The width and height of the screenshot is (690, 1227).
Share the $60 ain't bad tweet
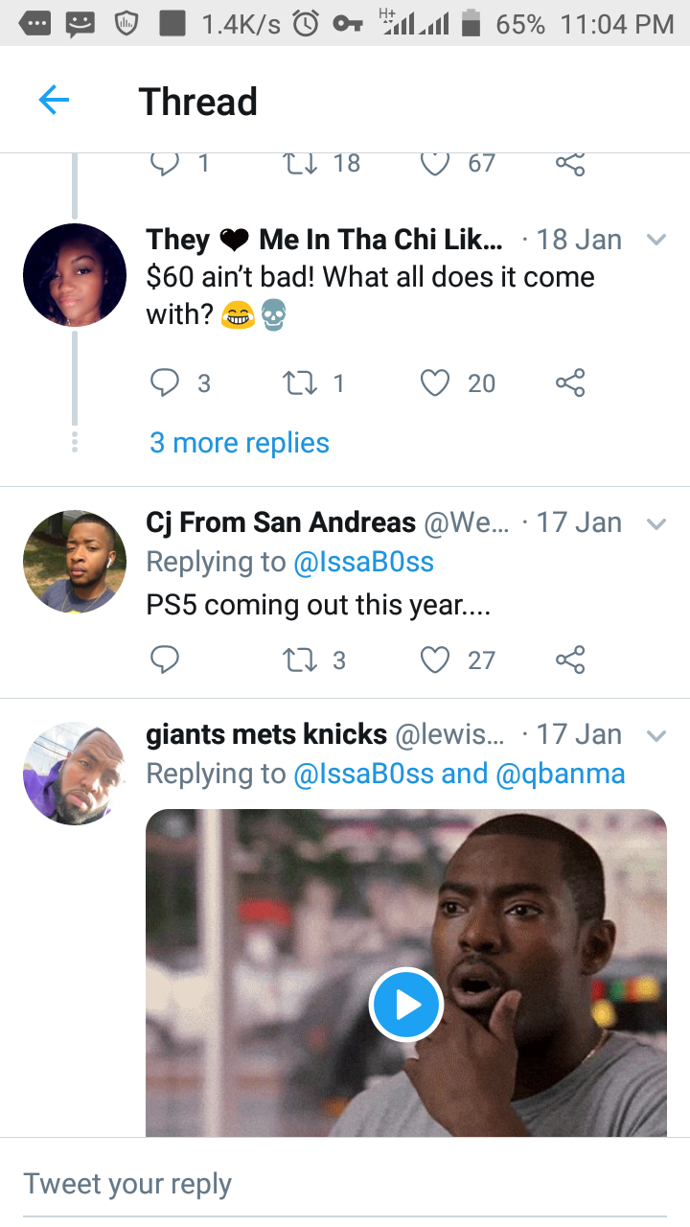(570, 383)
